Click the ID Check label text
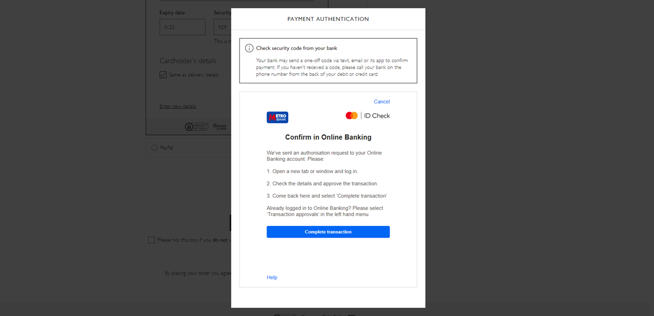 pos(377,116)
